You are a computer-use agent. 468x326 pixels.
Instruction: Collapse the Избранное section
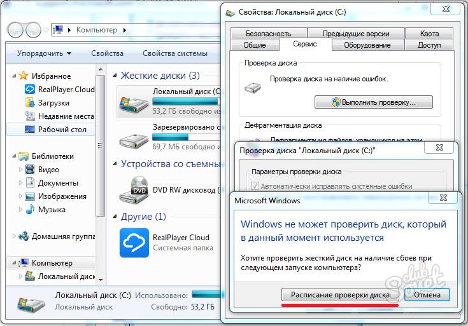coord(14,76)
